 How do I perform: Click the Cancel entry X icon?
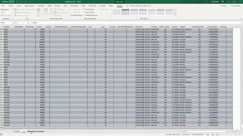tap(19, 23)
